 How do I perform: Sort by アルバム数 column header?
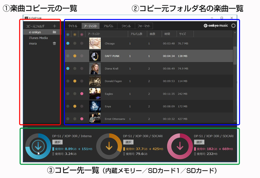coord(137,34)
